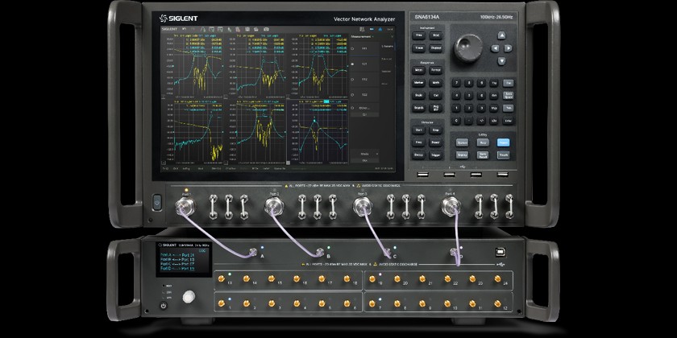Push the Cal hardware key
Image resolution: width=677 pixels, height=338 pixels.
tap(436, 95)
